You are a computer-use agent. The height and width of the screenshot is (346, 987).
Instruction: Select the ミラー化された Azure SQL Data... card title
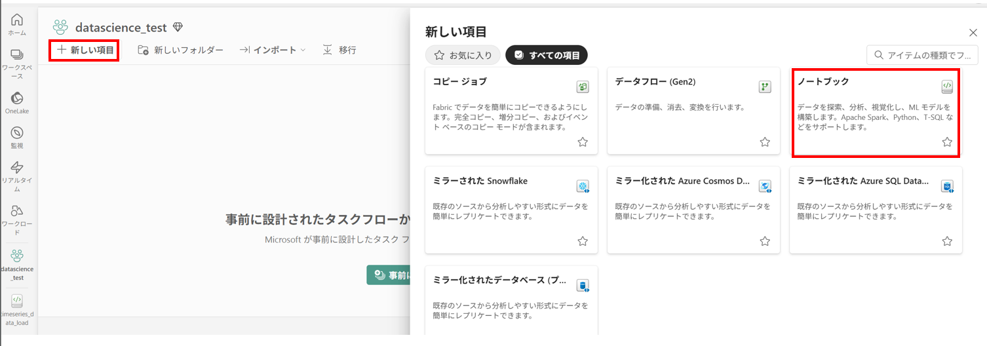[x=863, y=181]
